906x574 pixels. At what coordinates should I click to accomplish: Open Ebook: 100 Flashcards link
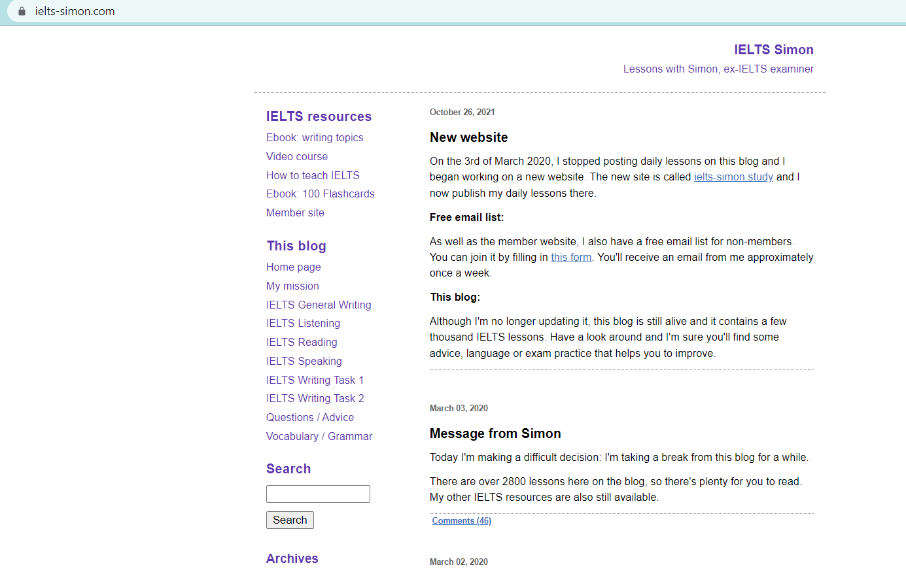[x=321, y=194]
